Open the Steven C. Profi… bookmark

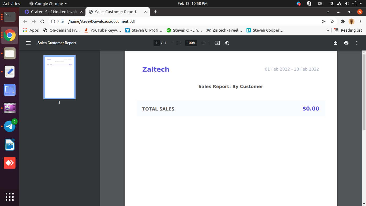(x=144, y=30)
